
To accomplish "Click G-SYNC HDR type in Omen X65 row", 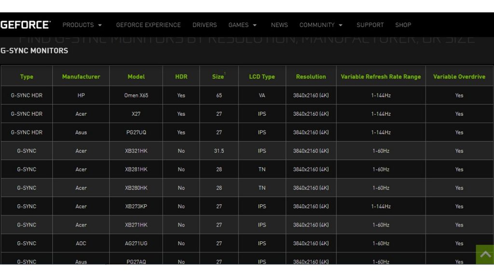I will 27,95.
